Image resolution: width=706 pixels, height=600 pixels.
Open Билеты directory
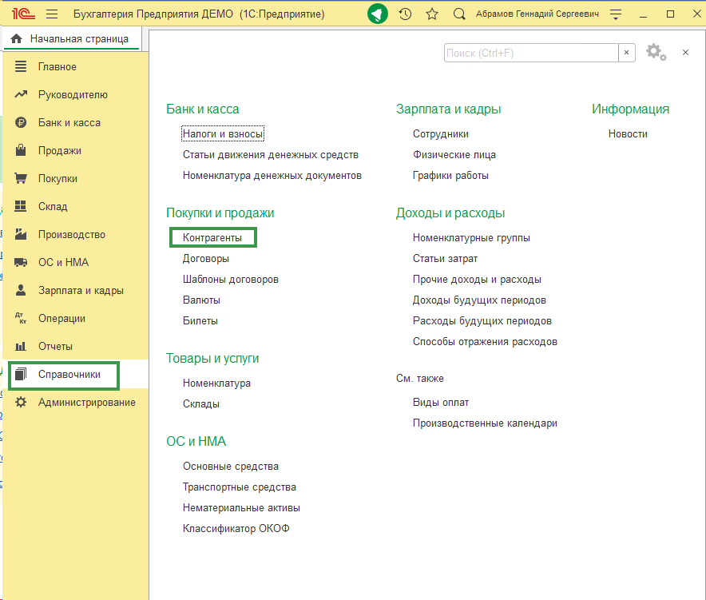click(x=200, y=320)
